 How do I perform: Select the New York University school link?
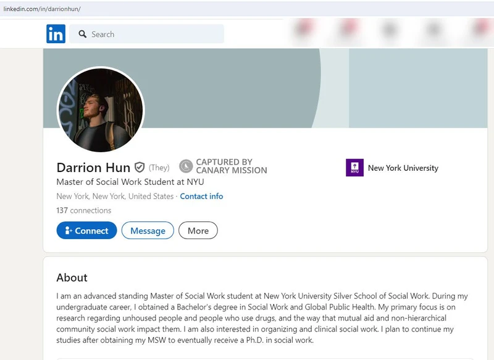[x=403, y=167]
